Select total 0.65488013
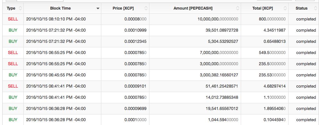The height and width of the screenshot is (125, 319). point(275,41)
